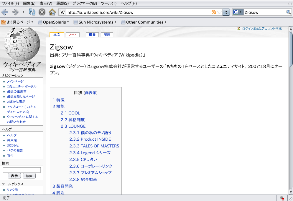Jump to 2.3.4 Legend シリーズ
Viewport: 293px width, 201px height.
pos(90,153)
